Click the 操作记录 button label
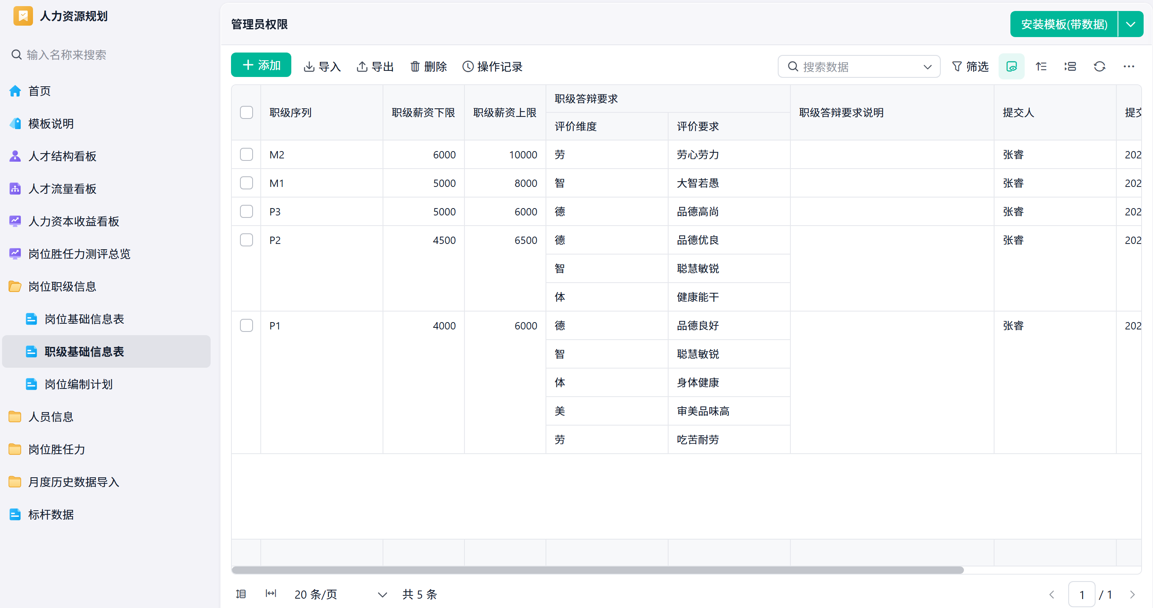The height and width of the screenshot is (608, 1153). tap(500, 67)
